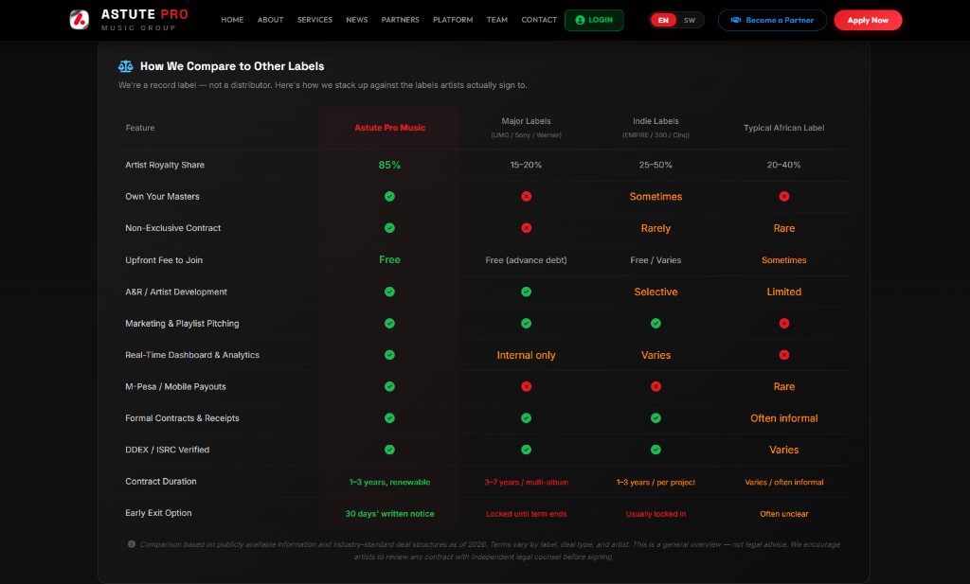Click Astute Pro checkmark for M-Pesa / Mobile Payouts
Screen dimensions: 970x584
pyautogui.click(x=389, y=386)
